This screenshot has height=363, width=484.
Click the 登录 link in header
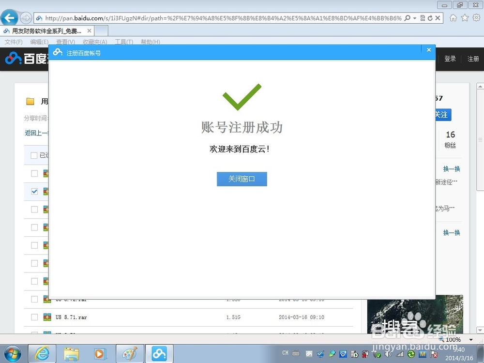coord(450,59)
